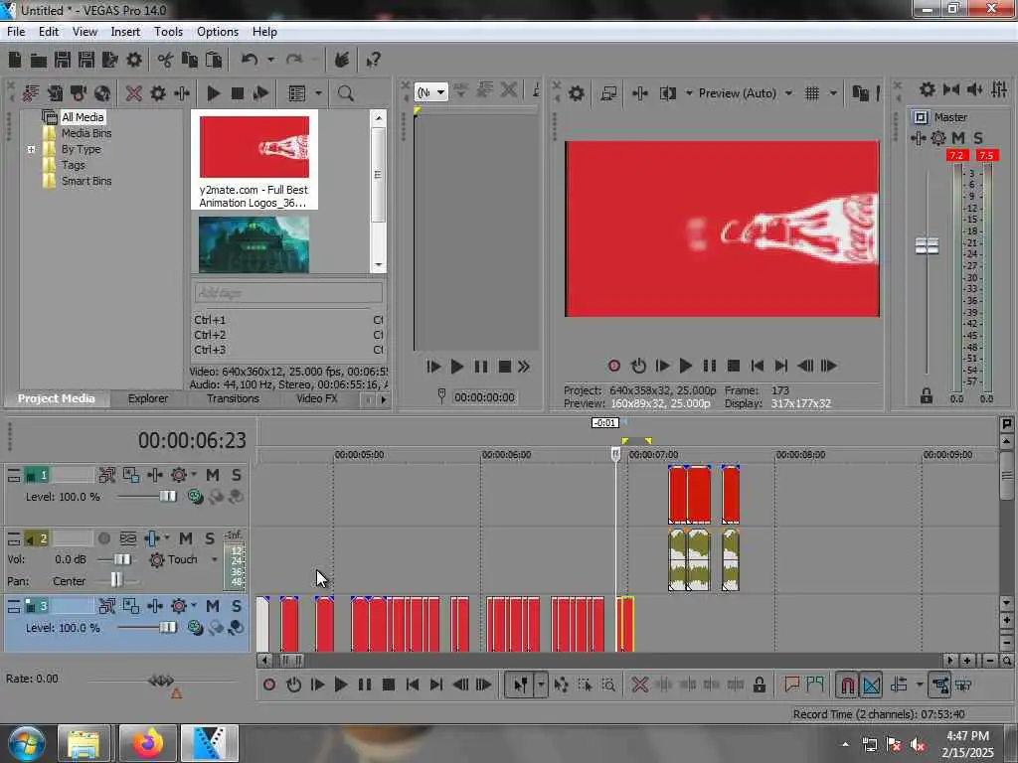Lock event with the padlock icon
1018x763 pixels.
(759, 685)
